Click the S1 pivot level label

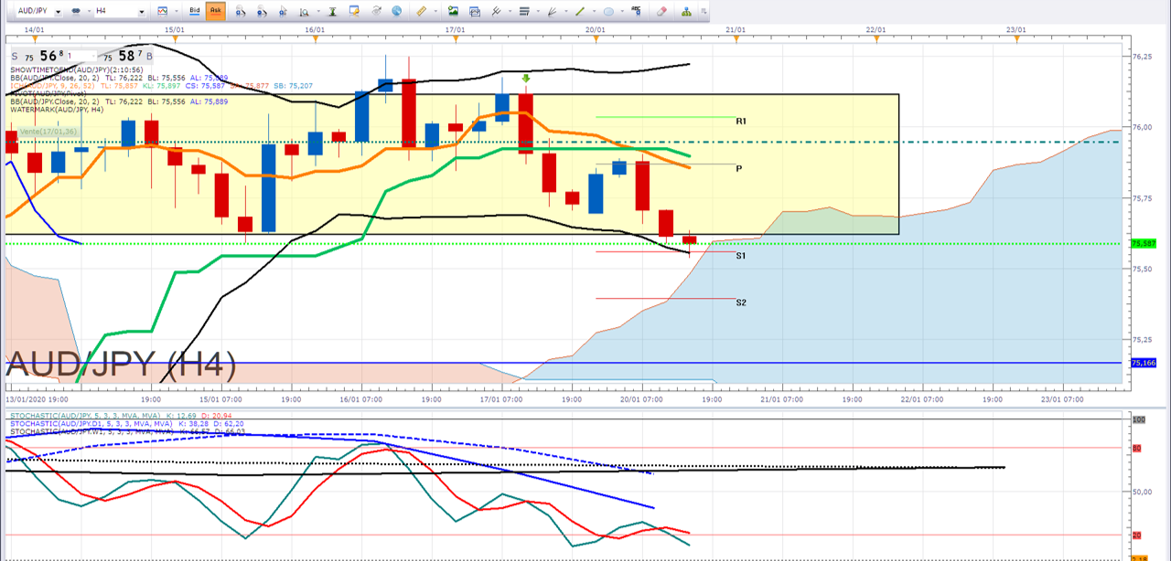click(x=741, y=256)
